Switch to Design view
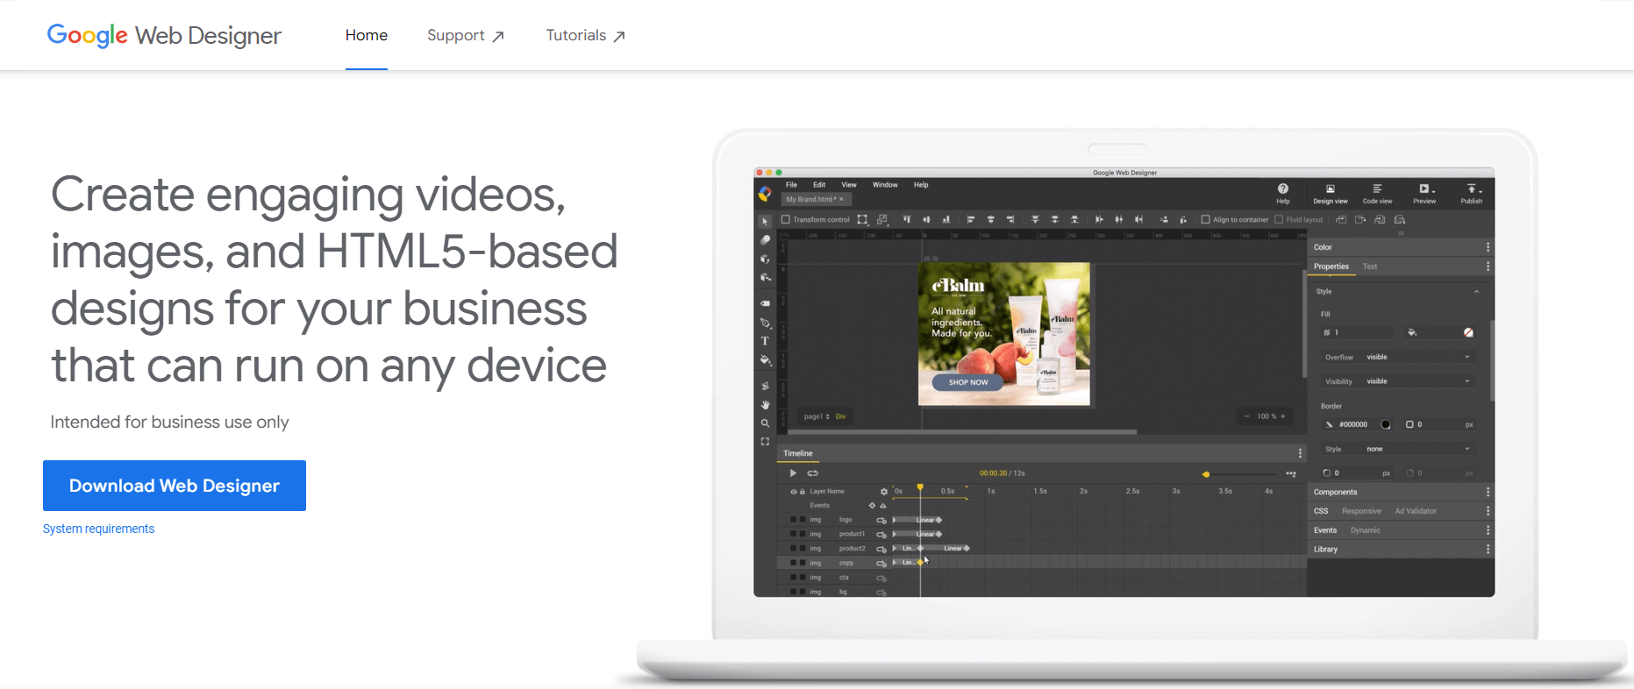 coord(1331,193)
